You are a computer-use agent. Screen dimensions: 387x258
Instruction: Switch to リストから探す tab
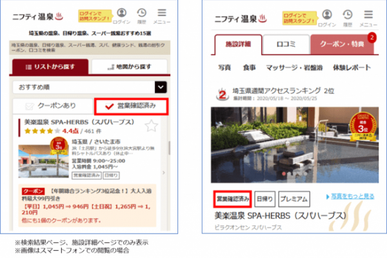click(50, 66)
